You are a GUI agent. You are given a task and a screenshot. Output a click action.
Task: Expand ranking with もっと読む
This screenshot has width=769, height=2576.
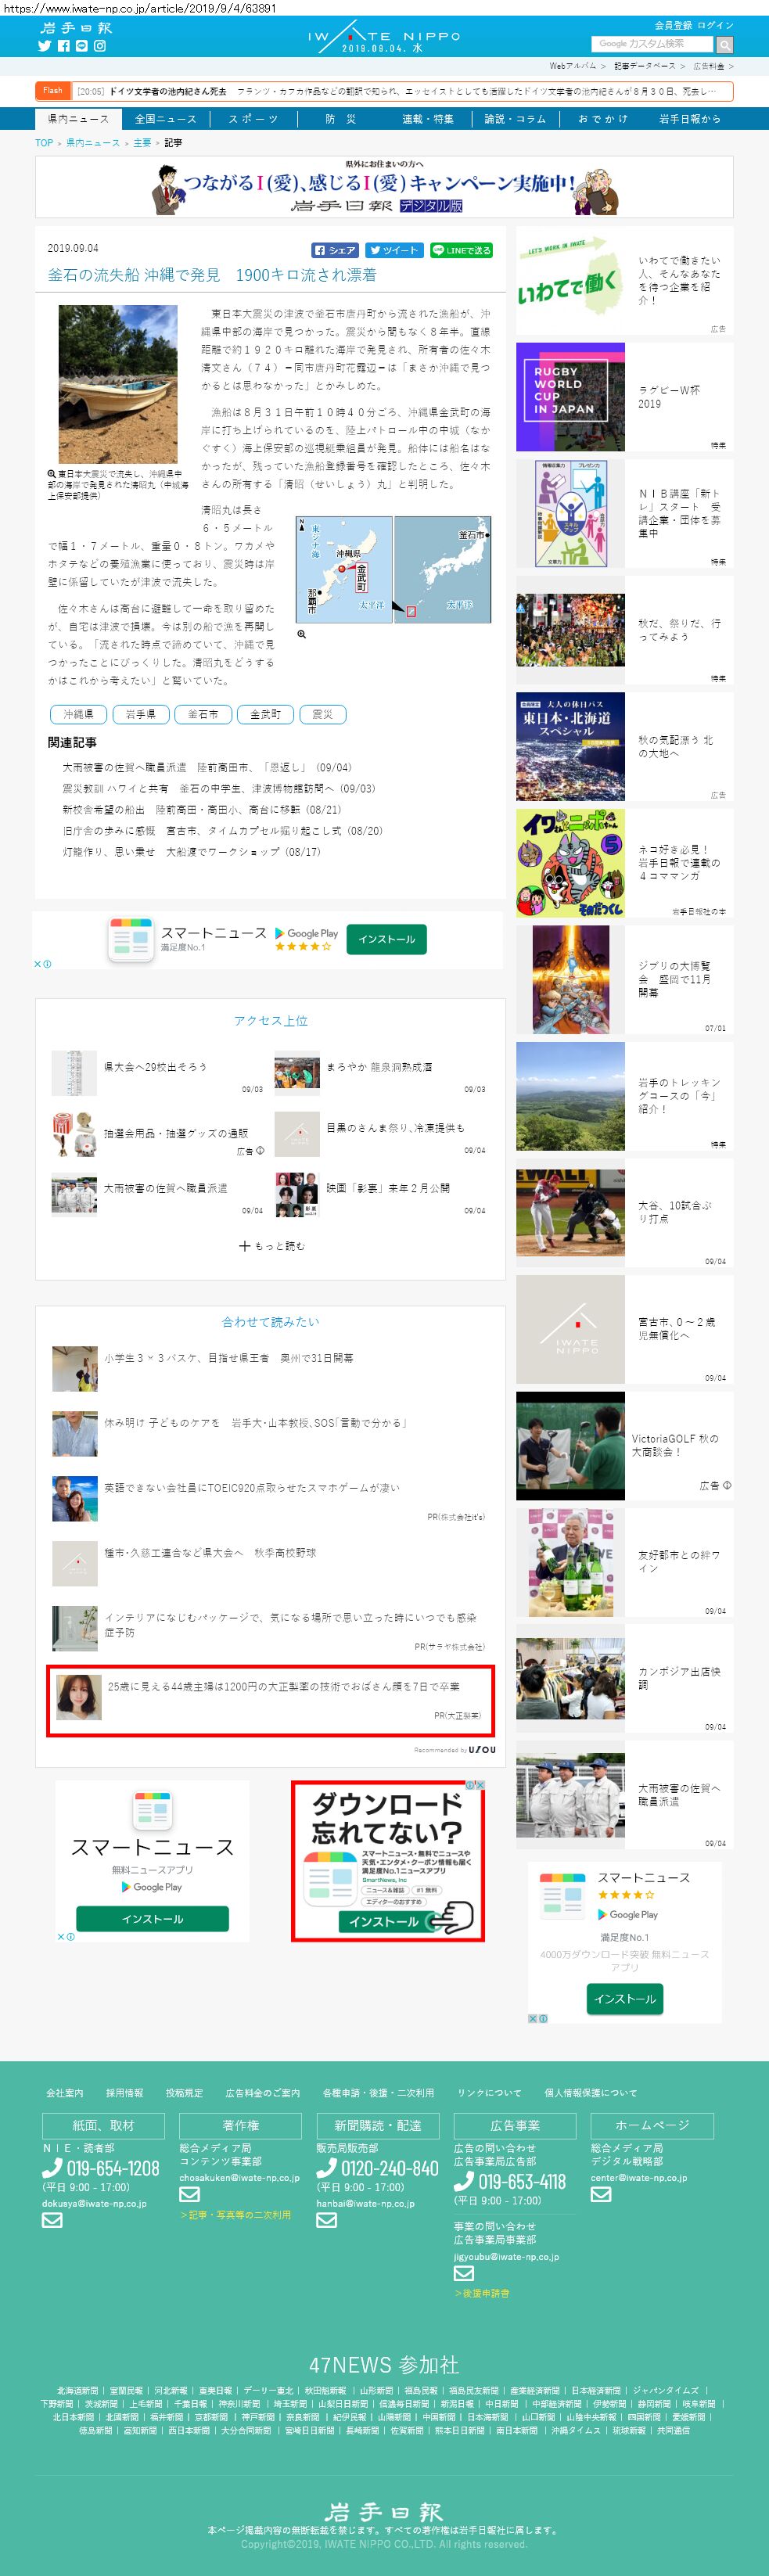click(x=272, y=1246)
